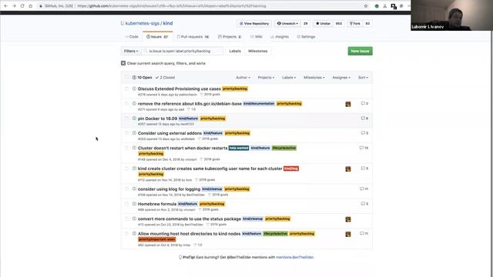
Task: Open the 'kind' repository name link
Action: [168, 23]
